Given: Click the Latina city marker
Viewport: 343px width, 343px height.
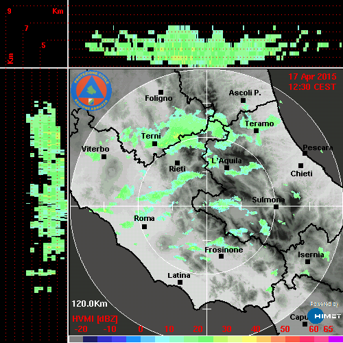Looking at the screenshot, I should pos(180,282).
